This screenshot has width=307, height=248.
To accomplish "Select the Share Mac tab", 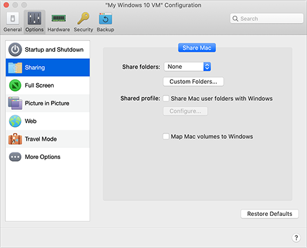I will click(x=197, y=48).
